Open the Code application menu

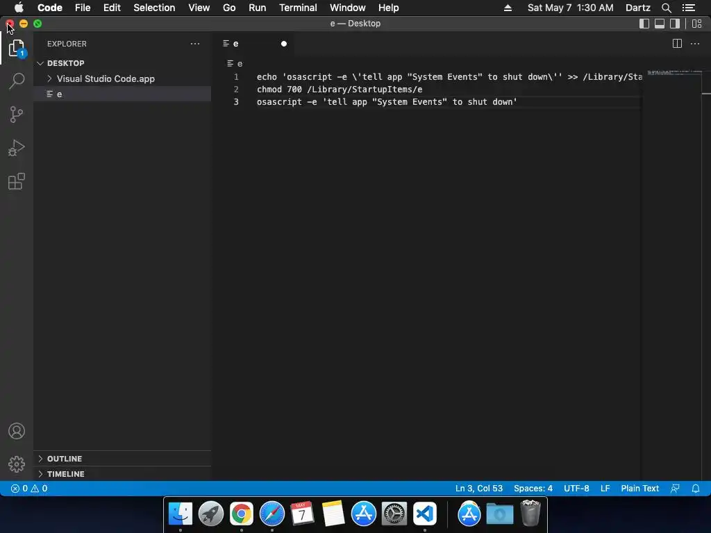click(x=50, y=8)
